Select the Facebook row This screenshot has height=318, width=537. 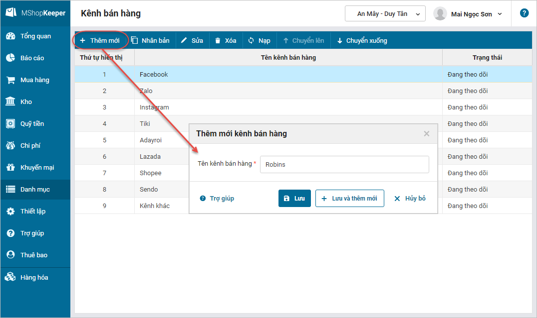click(x=303, y=75)
